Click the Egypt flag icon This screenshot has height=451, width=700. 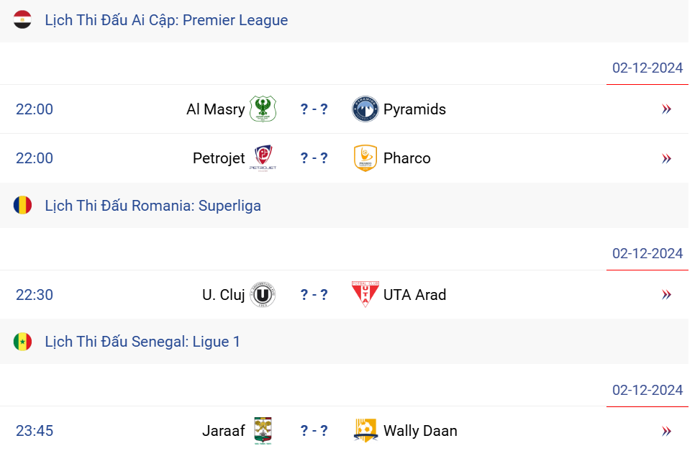point(22,20)
